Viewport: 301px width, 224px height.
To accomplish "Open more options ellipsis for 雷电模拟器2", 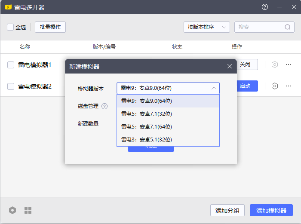I will tap(289, 86).
